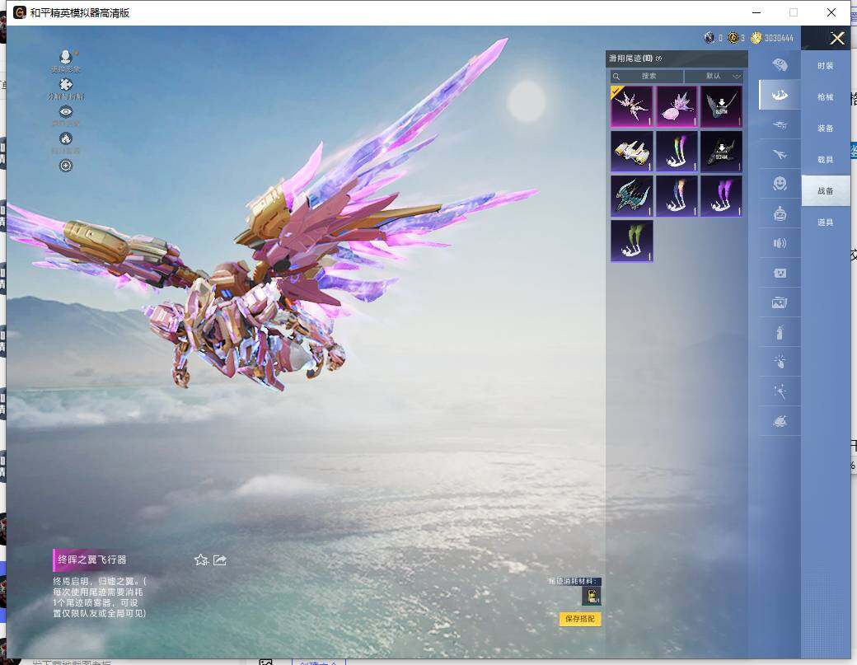
Task: Select the equipped white-winged trail thumbnail
Action: 632,106
